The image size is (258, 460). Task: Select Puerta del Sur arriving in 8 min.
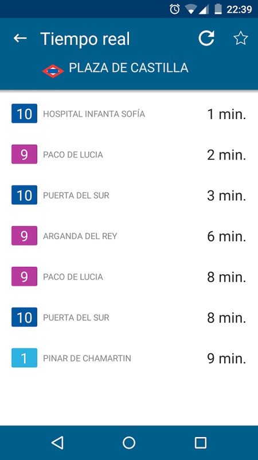point(129,317)
